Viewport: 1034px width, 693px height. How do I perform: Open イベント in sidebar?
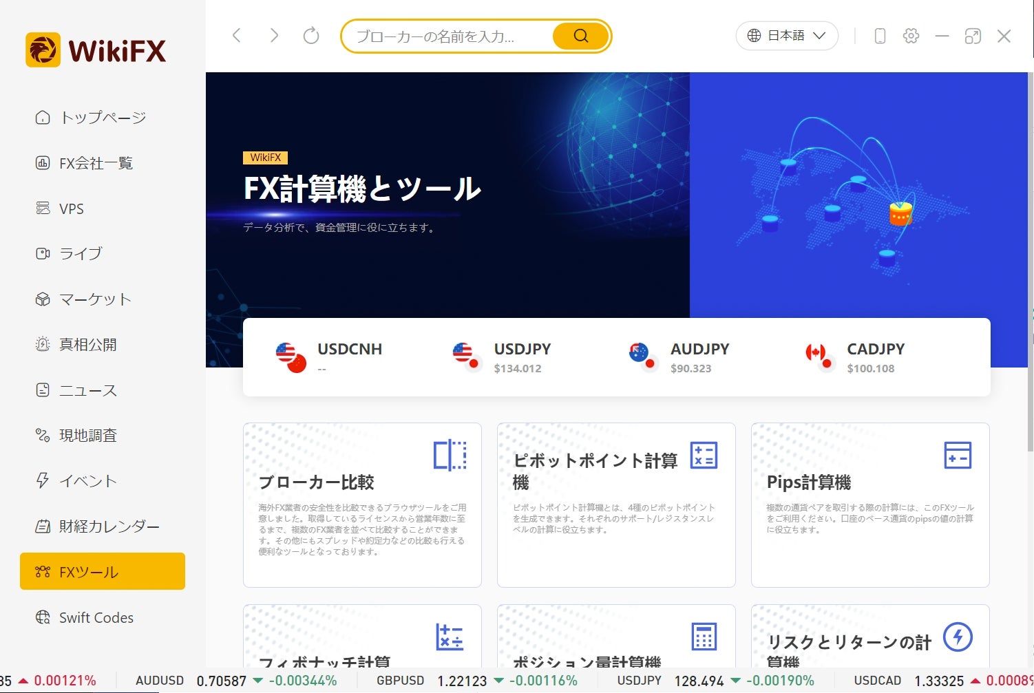[x=103, y=481]
